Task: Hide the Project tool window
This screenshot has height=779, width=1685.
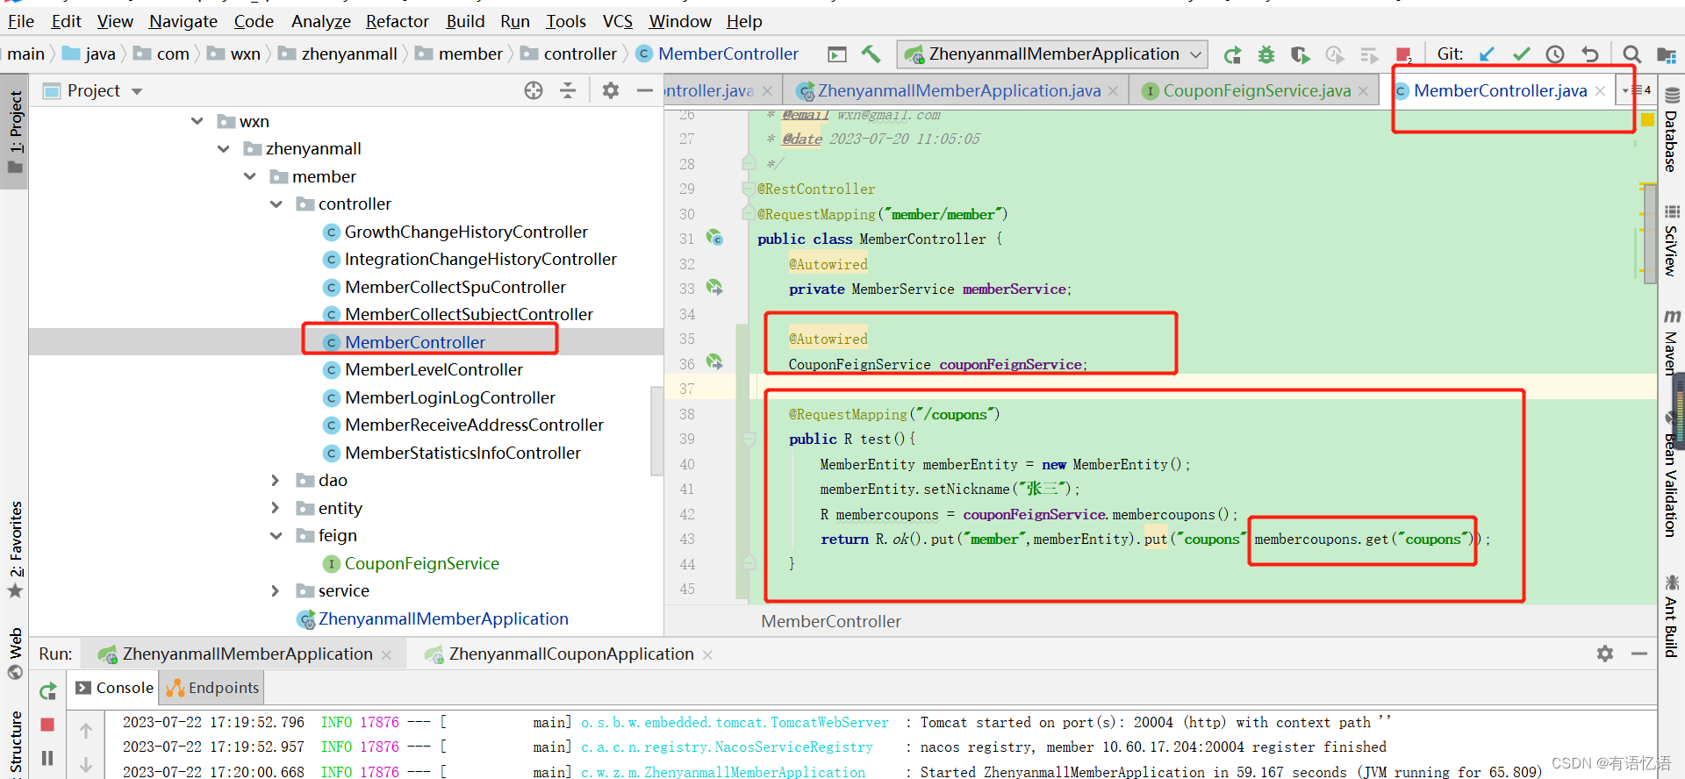Action: pos(645,90)
